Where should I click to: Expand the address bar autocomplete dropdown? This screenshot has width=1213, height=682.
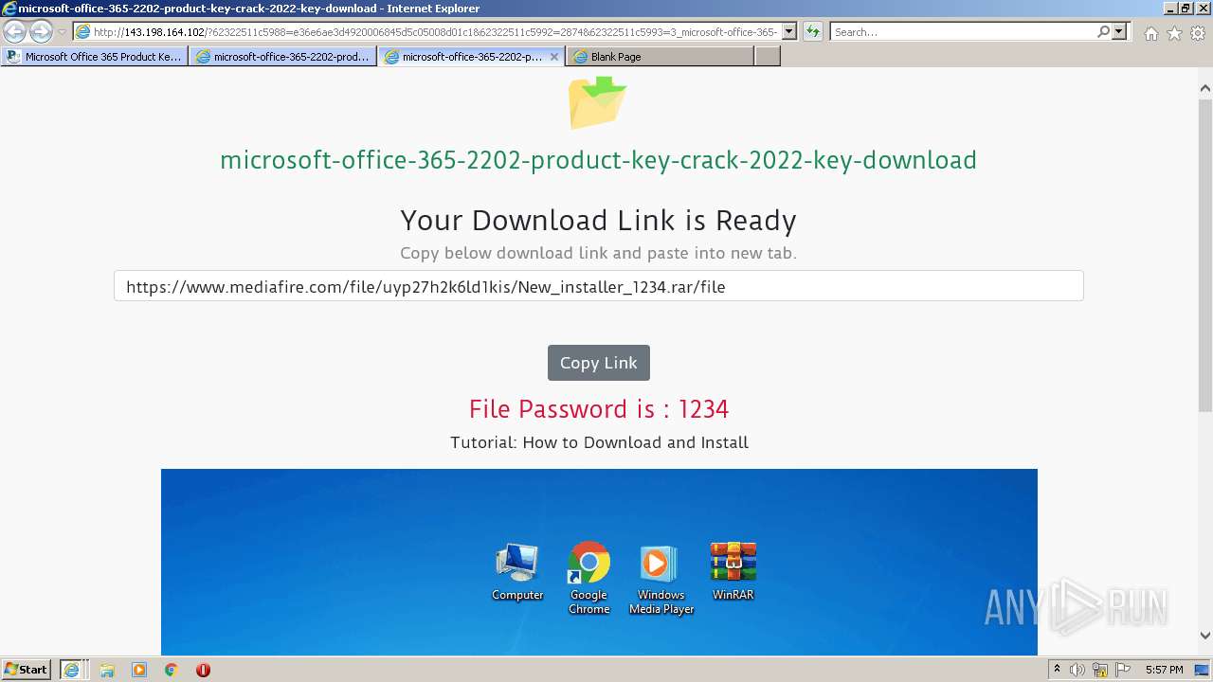pyautogui.click(x=789, y=32)
